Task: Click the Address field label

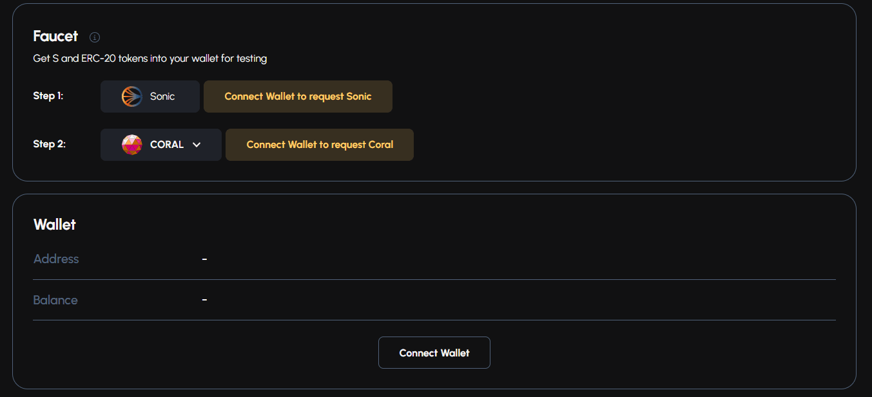Action: click(56, 259)
